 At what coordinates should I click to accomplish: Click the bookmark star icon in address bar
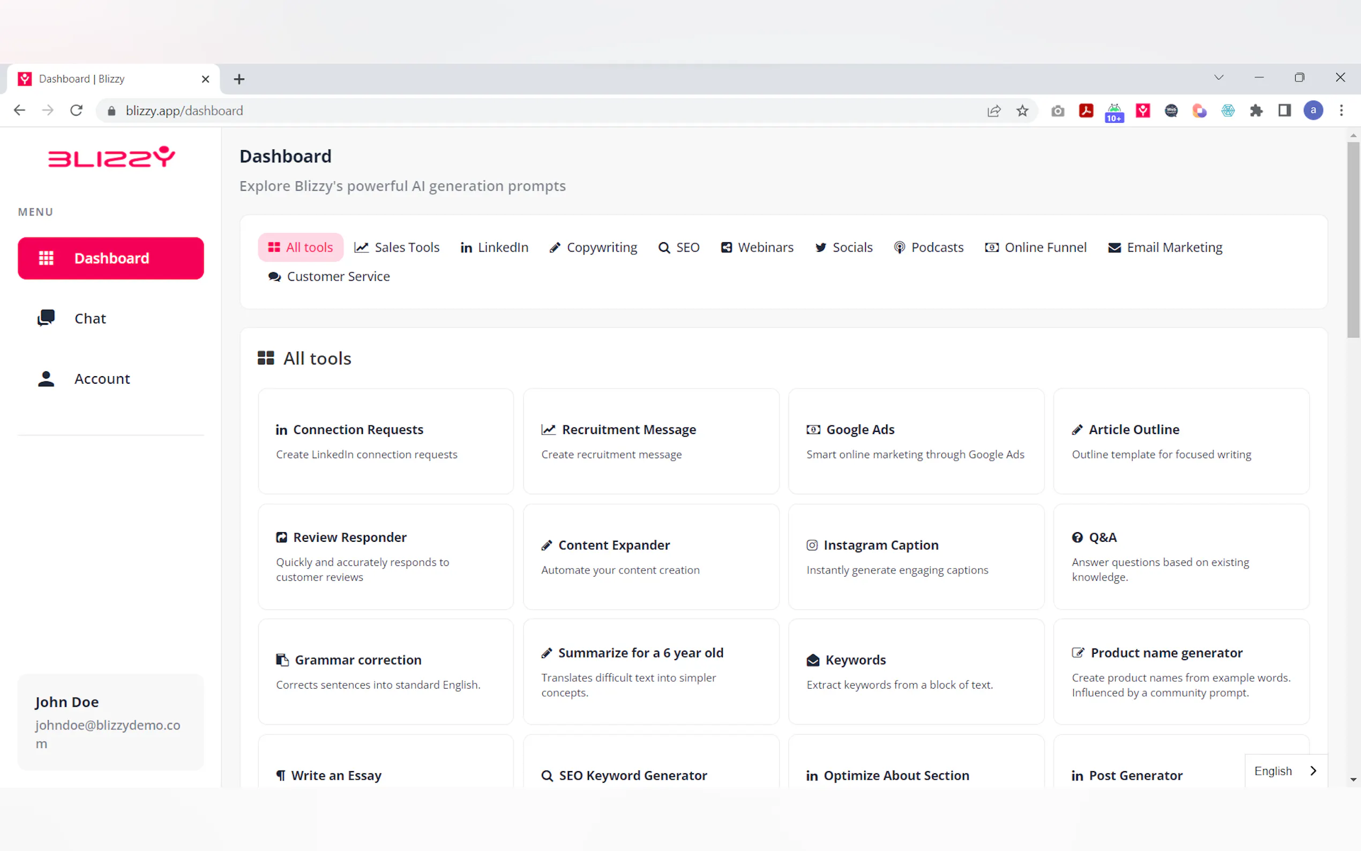click(x=1022, y=111)
